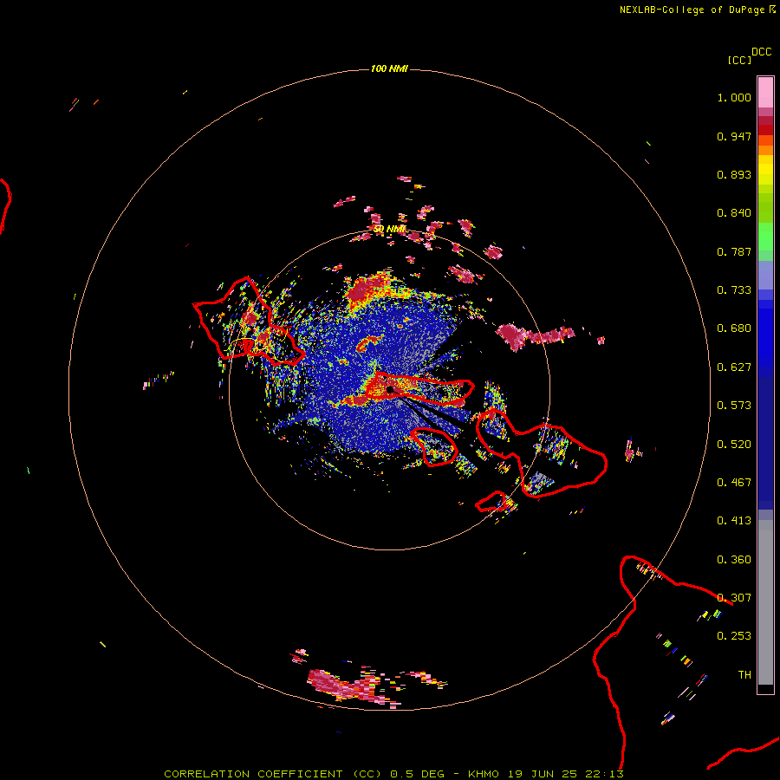Screen dimensions: 780x780
Task: Click the CORRELATION COEFFICIENT title caption
Action: click(x=394, y=774)
